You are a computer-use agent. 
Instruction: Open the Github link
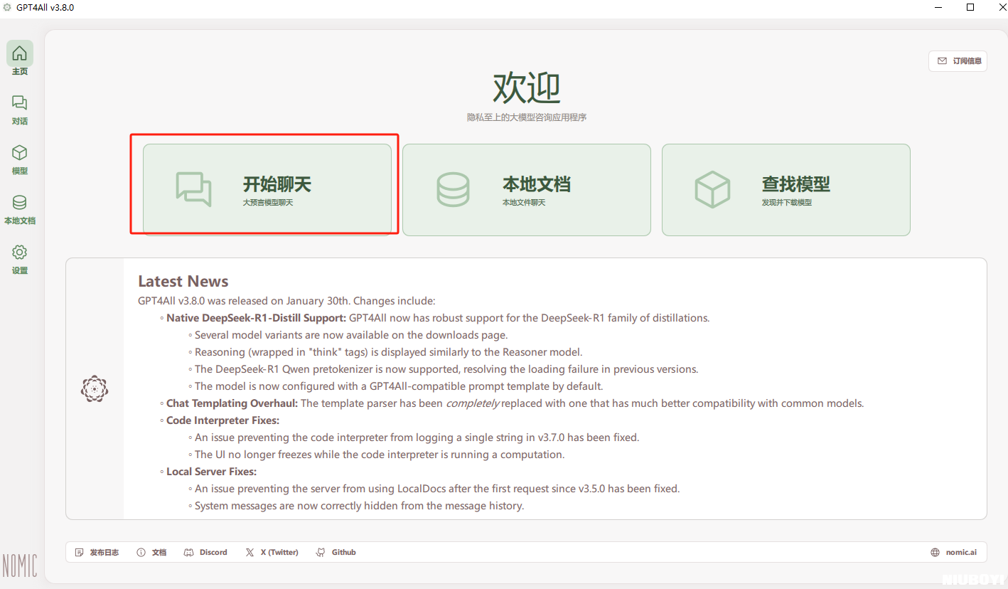[336, 552]
